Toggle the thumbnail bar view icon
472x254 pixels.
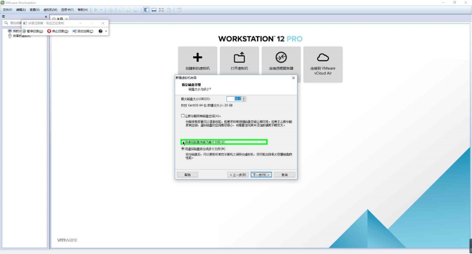(x=154, y=10)
